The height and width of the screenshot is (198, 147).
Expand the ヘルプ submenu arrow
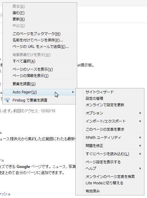pyautogui.click(x=140, y=169)
